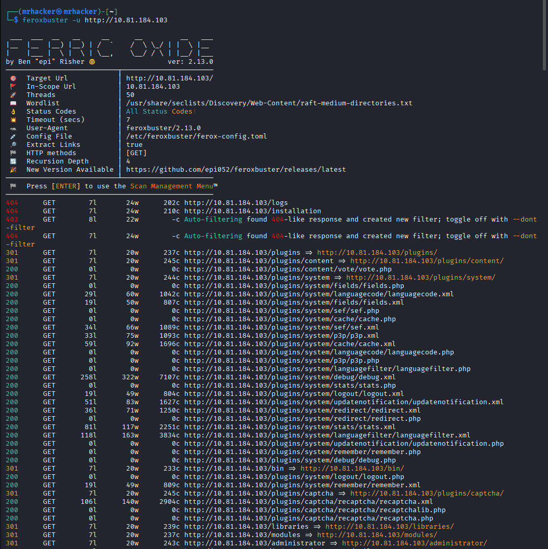Click the refresh icon beside Recursion Depth
Image resolution: width=548 pixels, height=549 pixels.
[13, 161]
